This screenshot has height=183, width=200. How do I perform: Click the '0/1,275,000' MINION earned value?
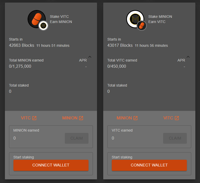tap(20, 66)
